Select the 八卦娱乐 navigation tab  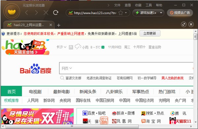[114, 91]
